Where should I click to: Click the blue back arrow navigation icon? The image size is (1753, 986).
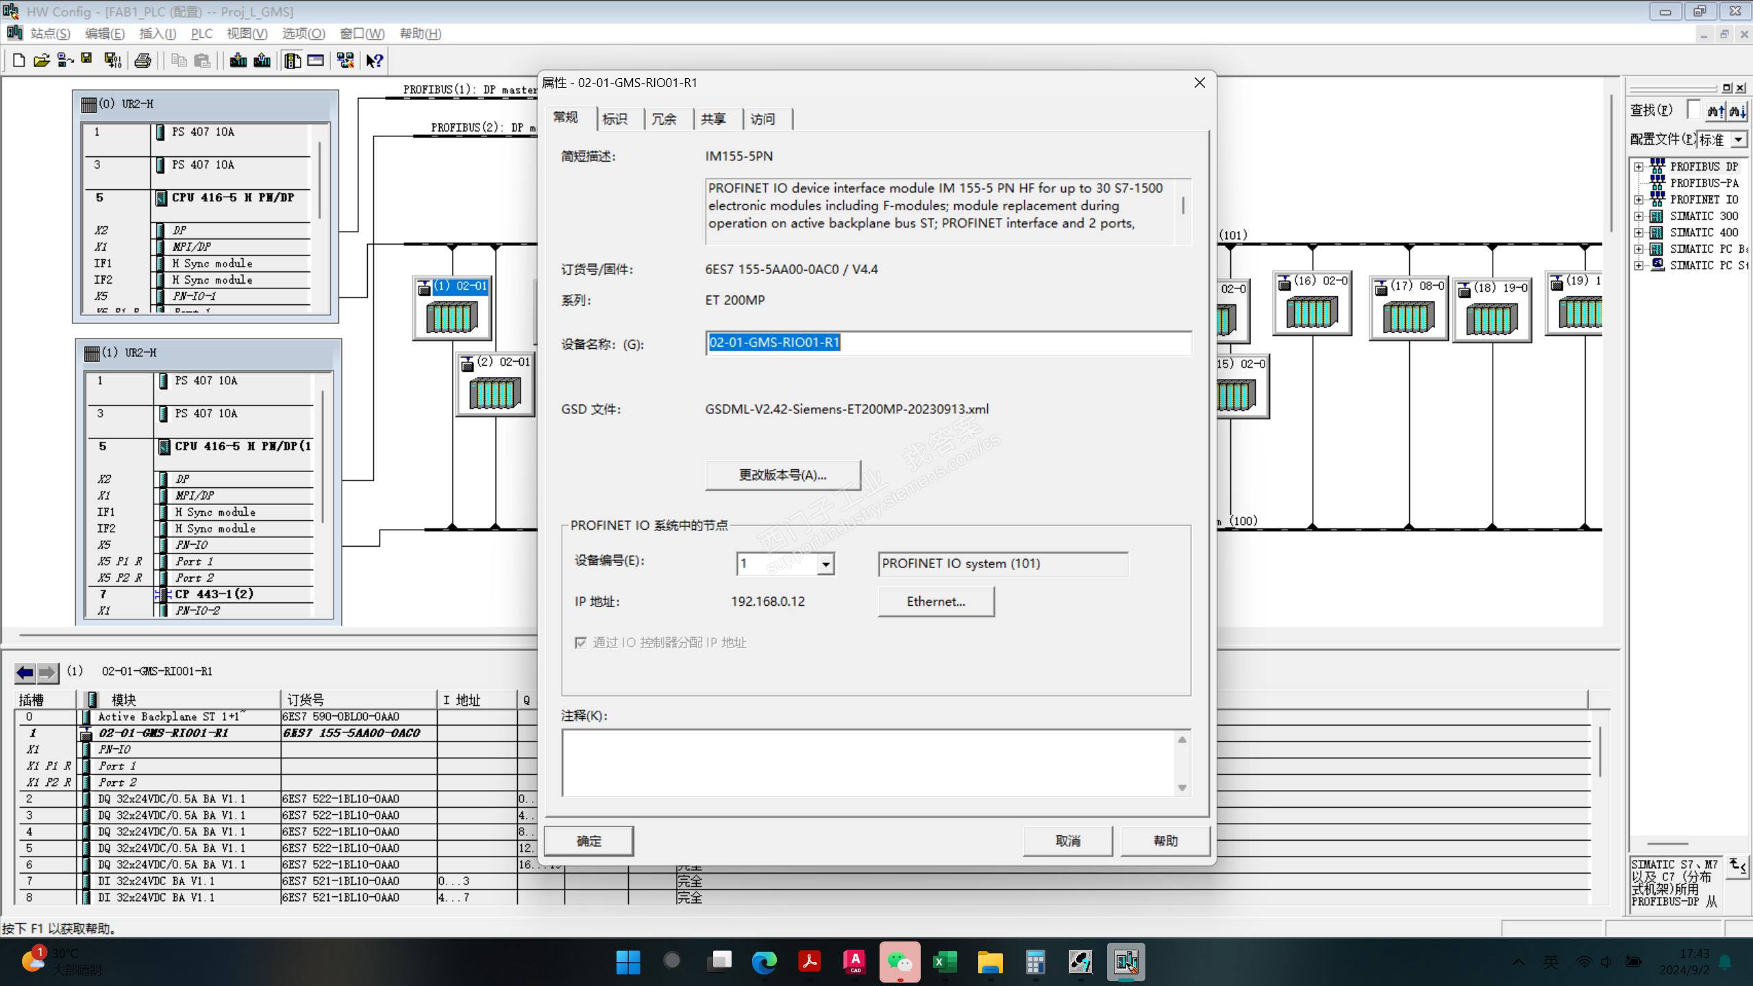25,672
